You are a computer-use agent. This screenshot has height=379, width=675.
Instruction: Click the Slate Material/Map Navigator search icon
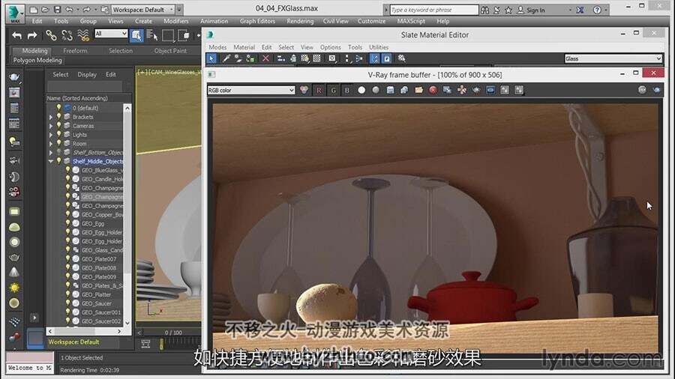[401, 58]
